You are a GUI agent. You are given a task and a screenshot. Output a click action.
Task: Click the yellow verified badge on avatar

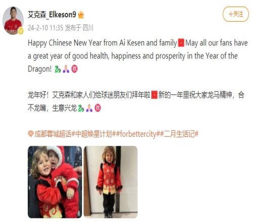click(21, 31)
